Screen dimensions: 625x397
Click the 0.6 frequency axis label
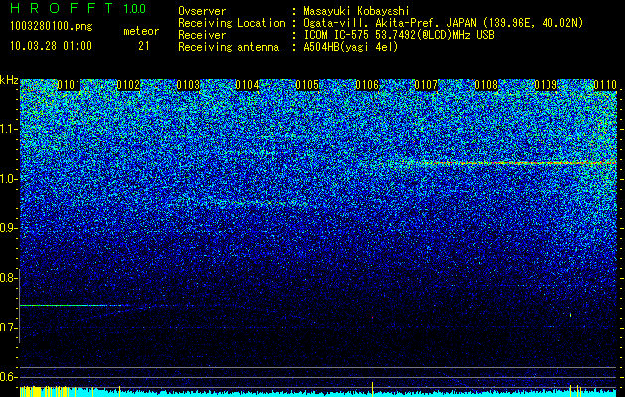tap(8, 377)
